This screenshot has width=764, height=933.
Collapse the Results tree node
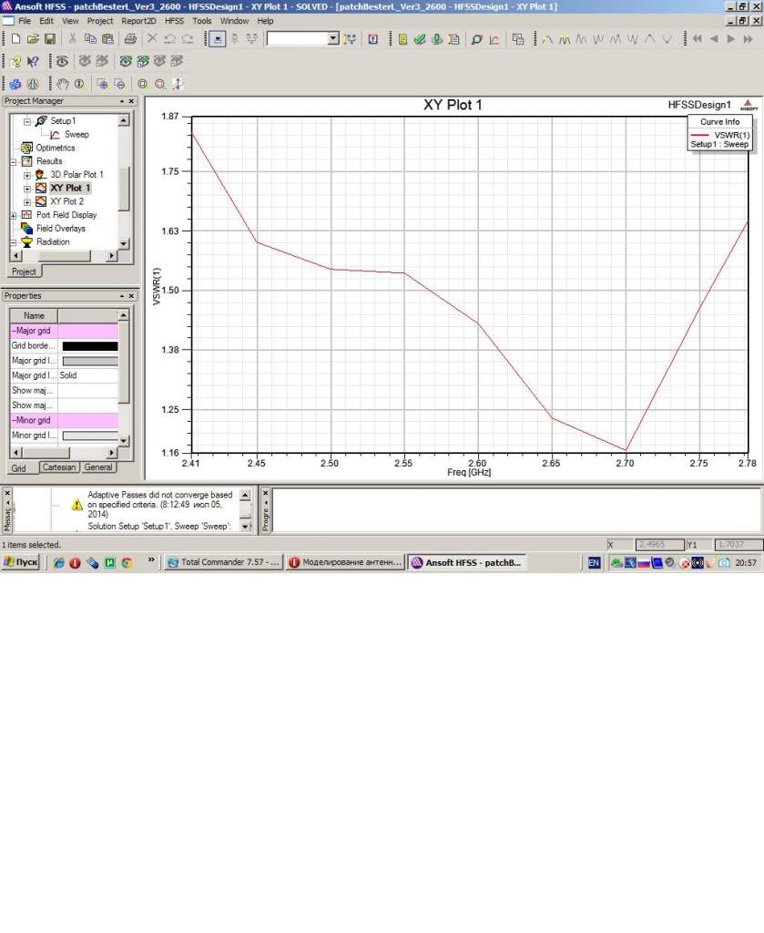pyautogui.click(x=14, y=161)
